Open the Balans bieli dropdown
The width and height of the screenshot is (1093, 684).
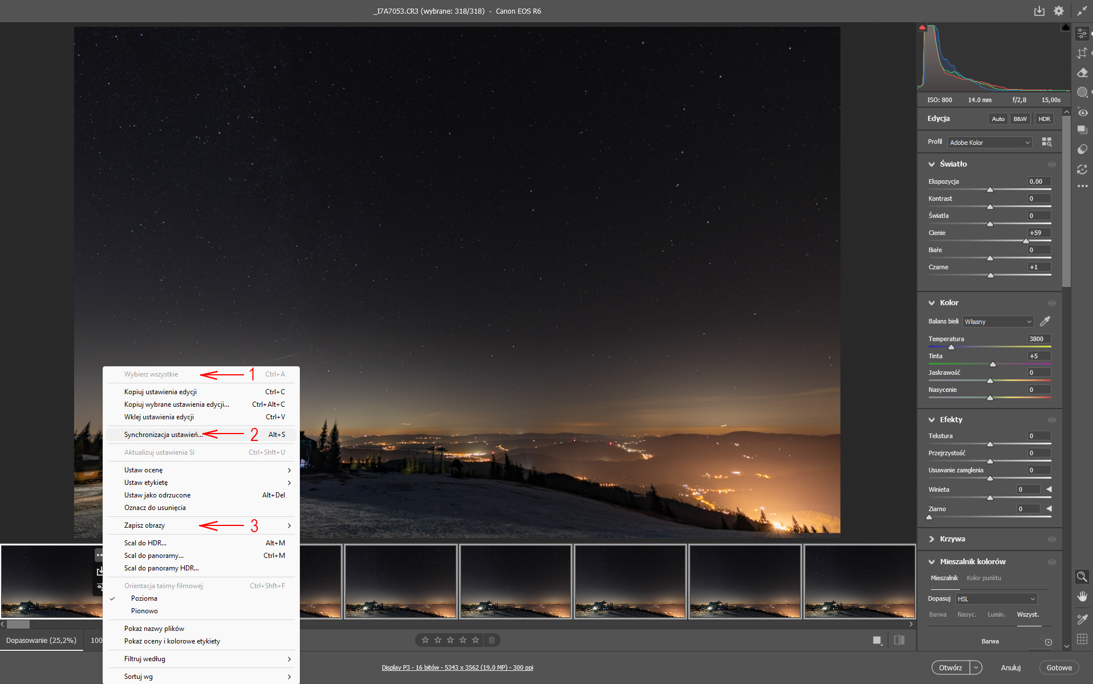tap(997, 321)
